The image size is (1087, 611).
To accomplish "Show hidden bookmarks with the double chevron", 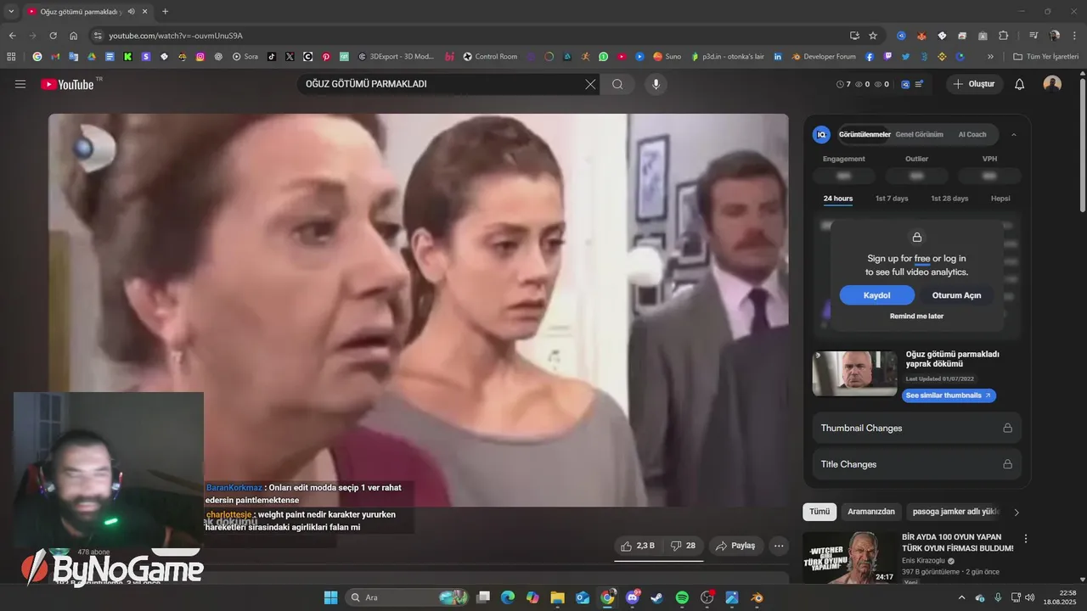I will tap(990, 57).
